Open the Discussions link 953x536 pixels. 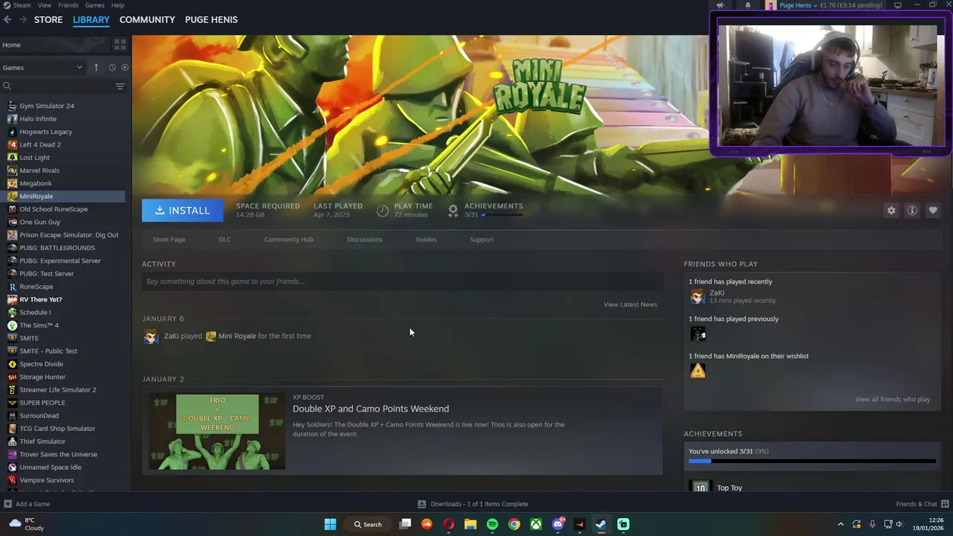[365, 240]
